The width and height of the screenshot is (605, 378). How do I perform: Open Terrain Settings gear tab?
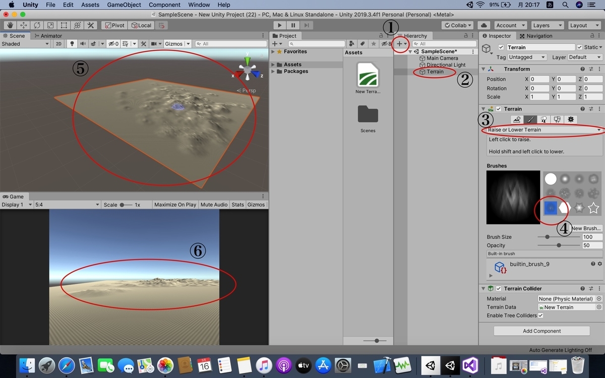(571, 119)
